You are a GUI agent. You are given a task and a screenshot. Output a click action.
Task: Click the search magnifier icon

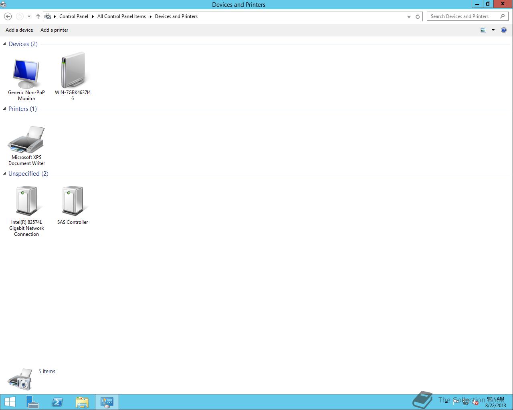(503, 16)
